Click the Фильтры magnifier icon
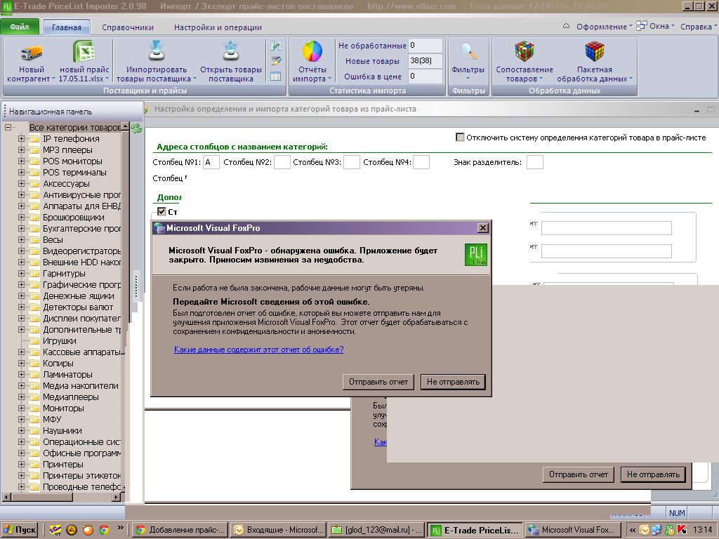 [x=468, y=51]
